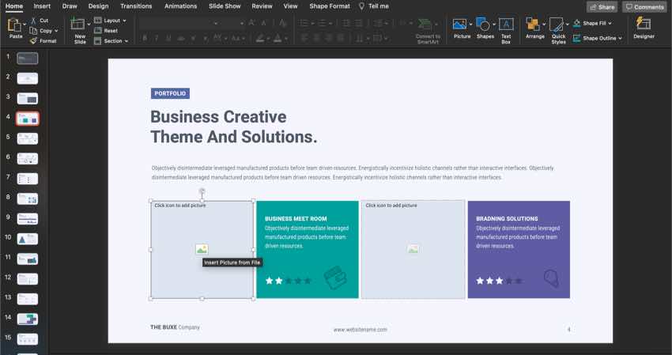Open the Review tab

[262, 6]
